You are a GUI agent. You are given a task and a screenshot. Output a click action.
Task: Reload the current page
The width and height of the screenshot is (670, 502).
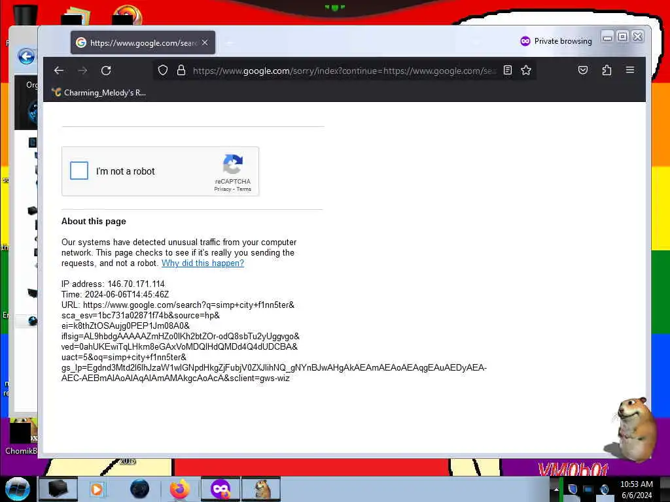106,71
